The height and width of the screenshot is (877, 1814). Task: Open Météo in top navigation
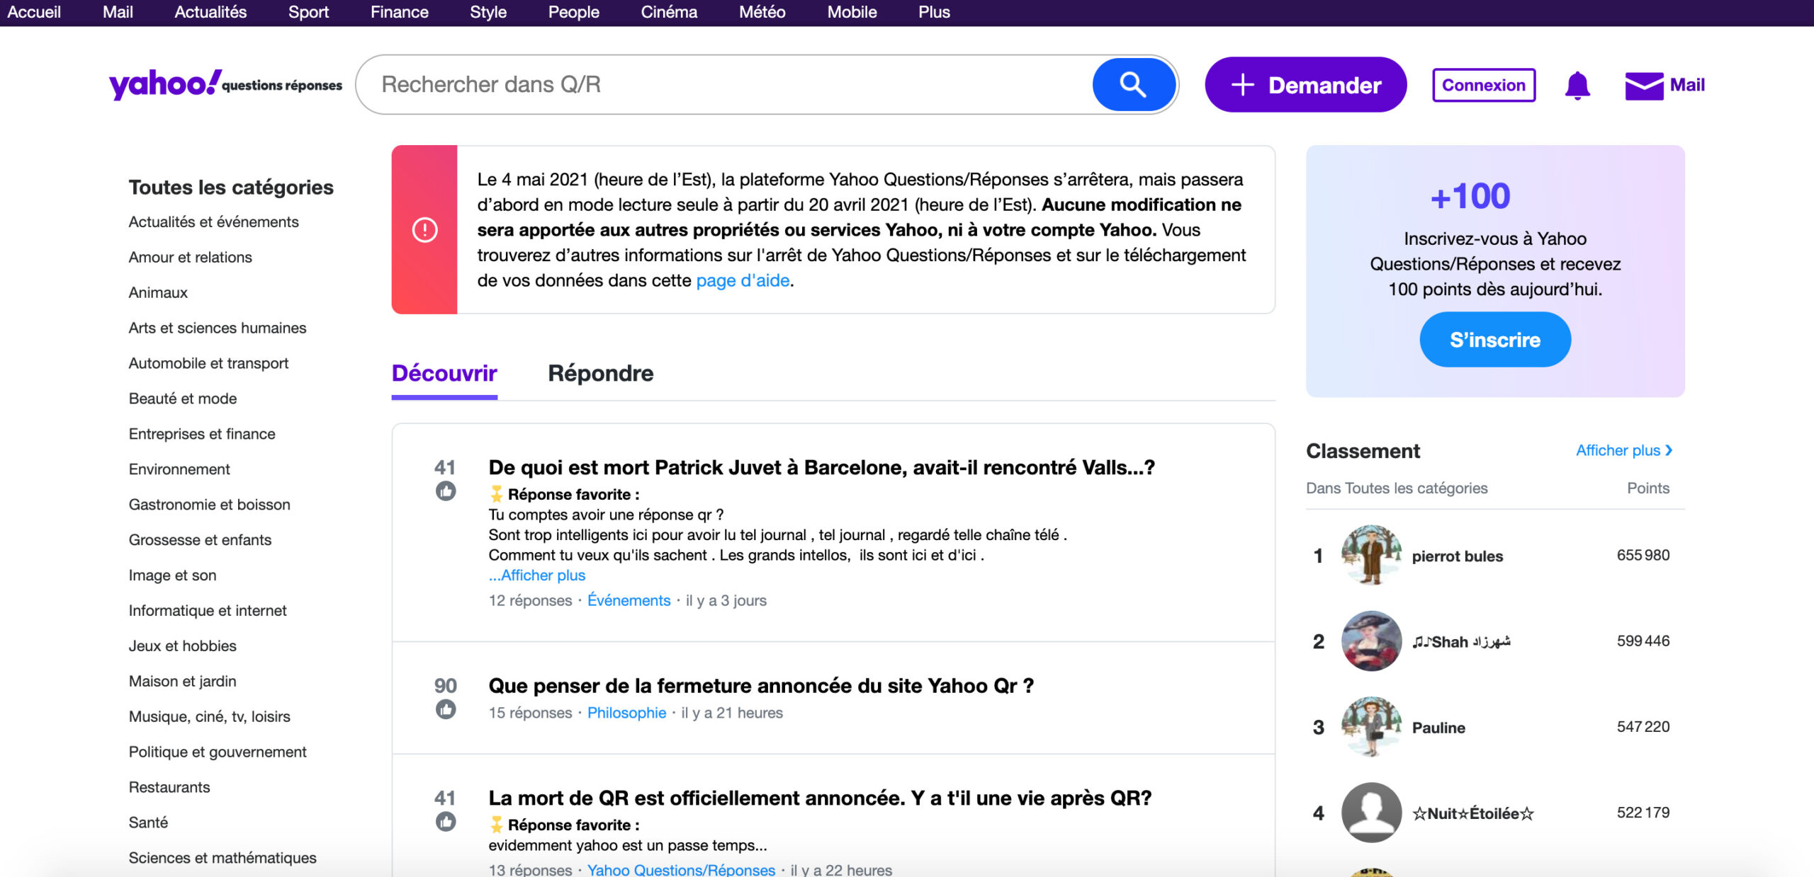click(762, 12)
